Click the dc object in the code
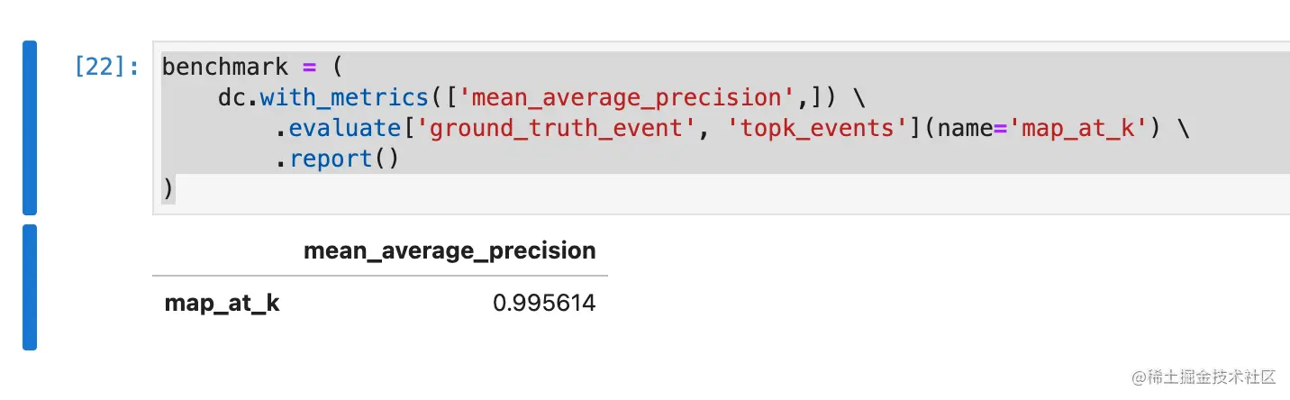Screen dimensions: 1290x400 [232, 97]
